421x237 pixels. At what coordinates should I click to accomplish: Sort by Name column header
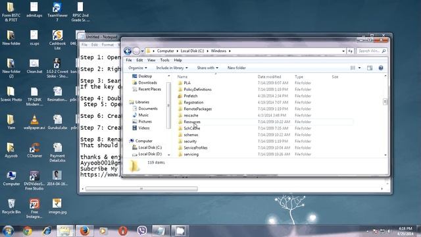(x=182, y=77)
